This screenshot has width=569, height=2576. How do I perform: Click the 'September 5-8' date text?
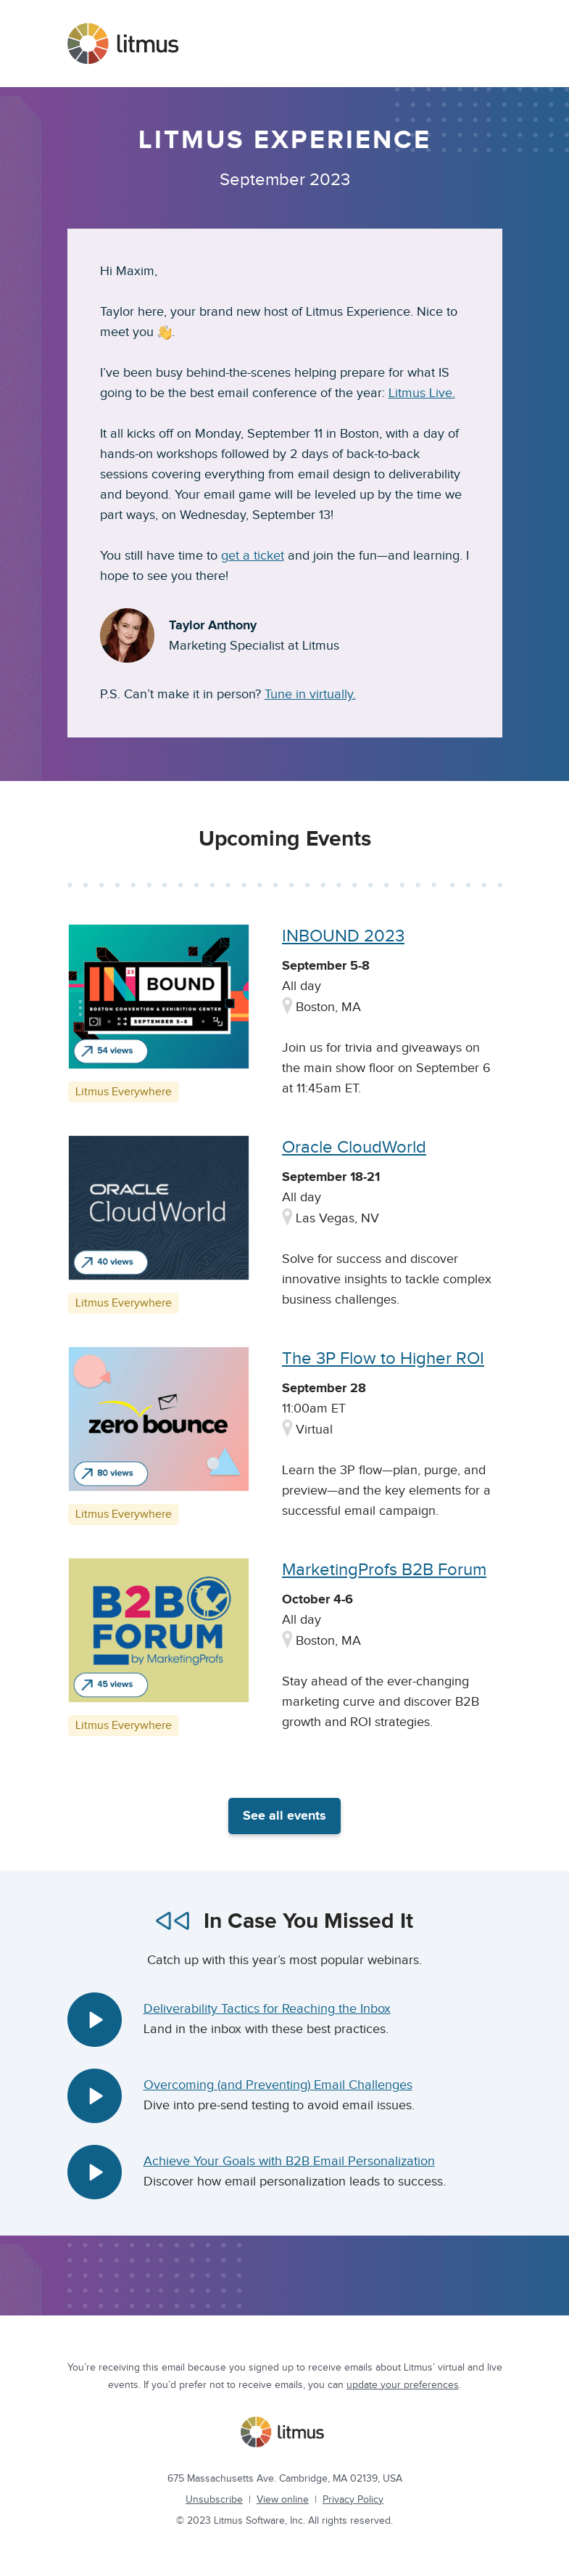tap(325, 965)
